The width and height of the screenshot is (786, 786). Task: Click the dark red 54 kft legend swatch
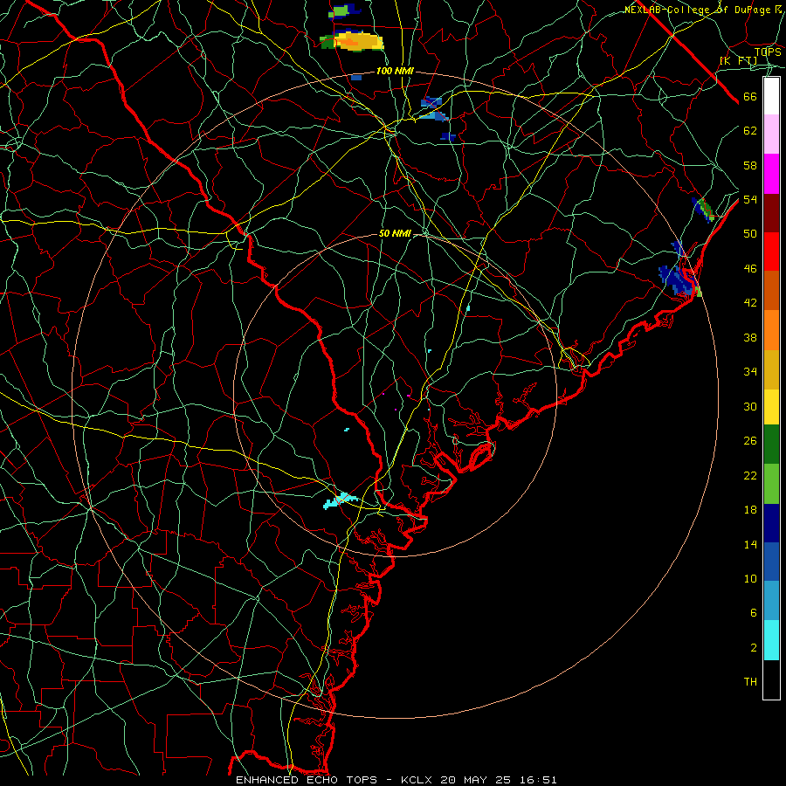click(771, 212)
